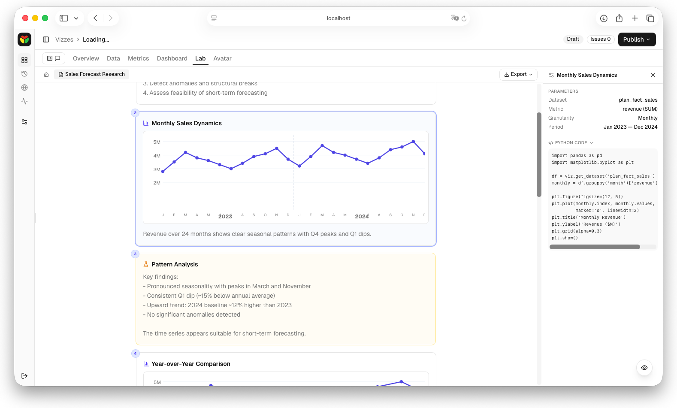Open the Export dropdown
Viewport: 677px width, 408px height.
(518, 74)
